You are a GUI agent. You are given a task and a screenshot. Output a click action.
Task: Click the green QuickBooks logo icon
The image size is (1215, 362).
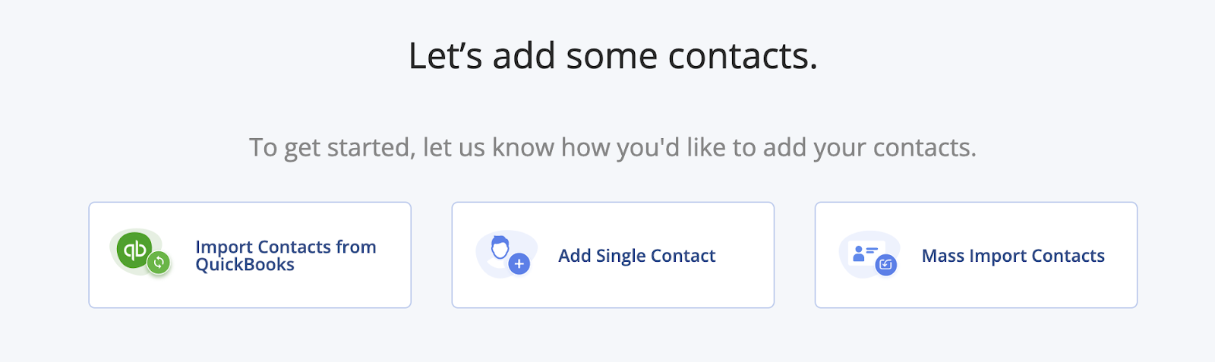134,249
